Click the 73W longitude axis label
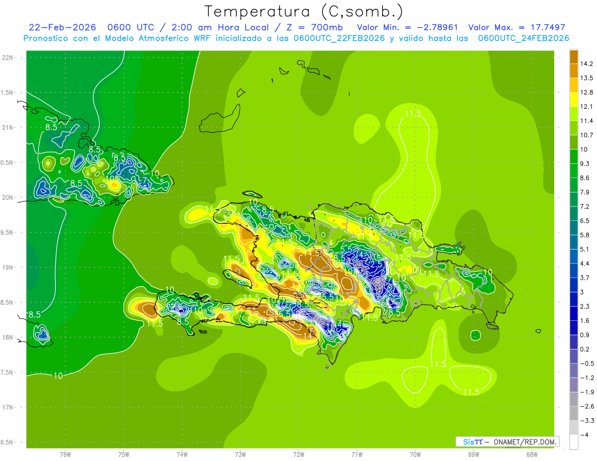Screen dimensions: 597x461 (240, 455)
